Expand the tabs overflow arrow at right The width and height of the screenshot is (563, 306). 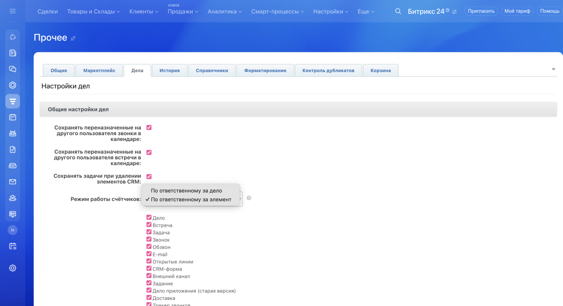coord(553,69)
